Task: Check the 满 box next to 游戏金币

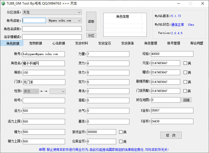Action: click(121, 132)
